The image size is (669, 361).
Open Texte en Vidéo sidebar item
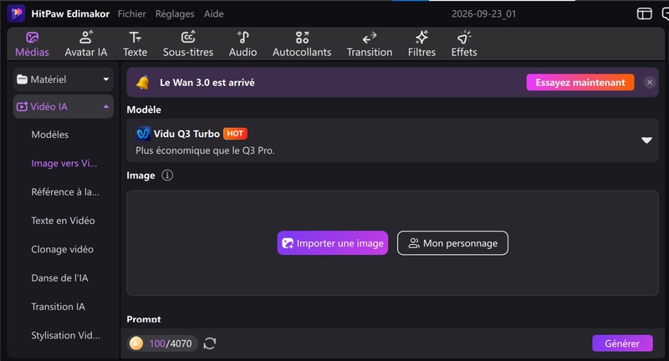(x=64, y=221)
